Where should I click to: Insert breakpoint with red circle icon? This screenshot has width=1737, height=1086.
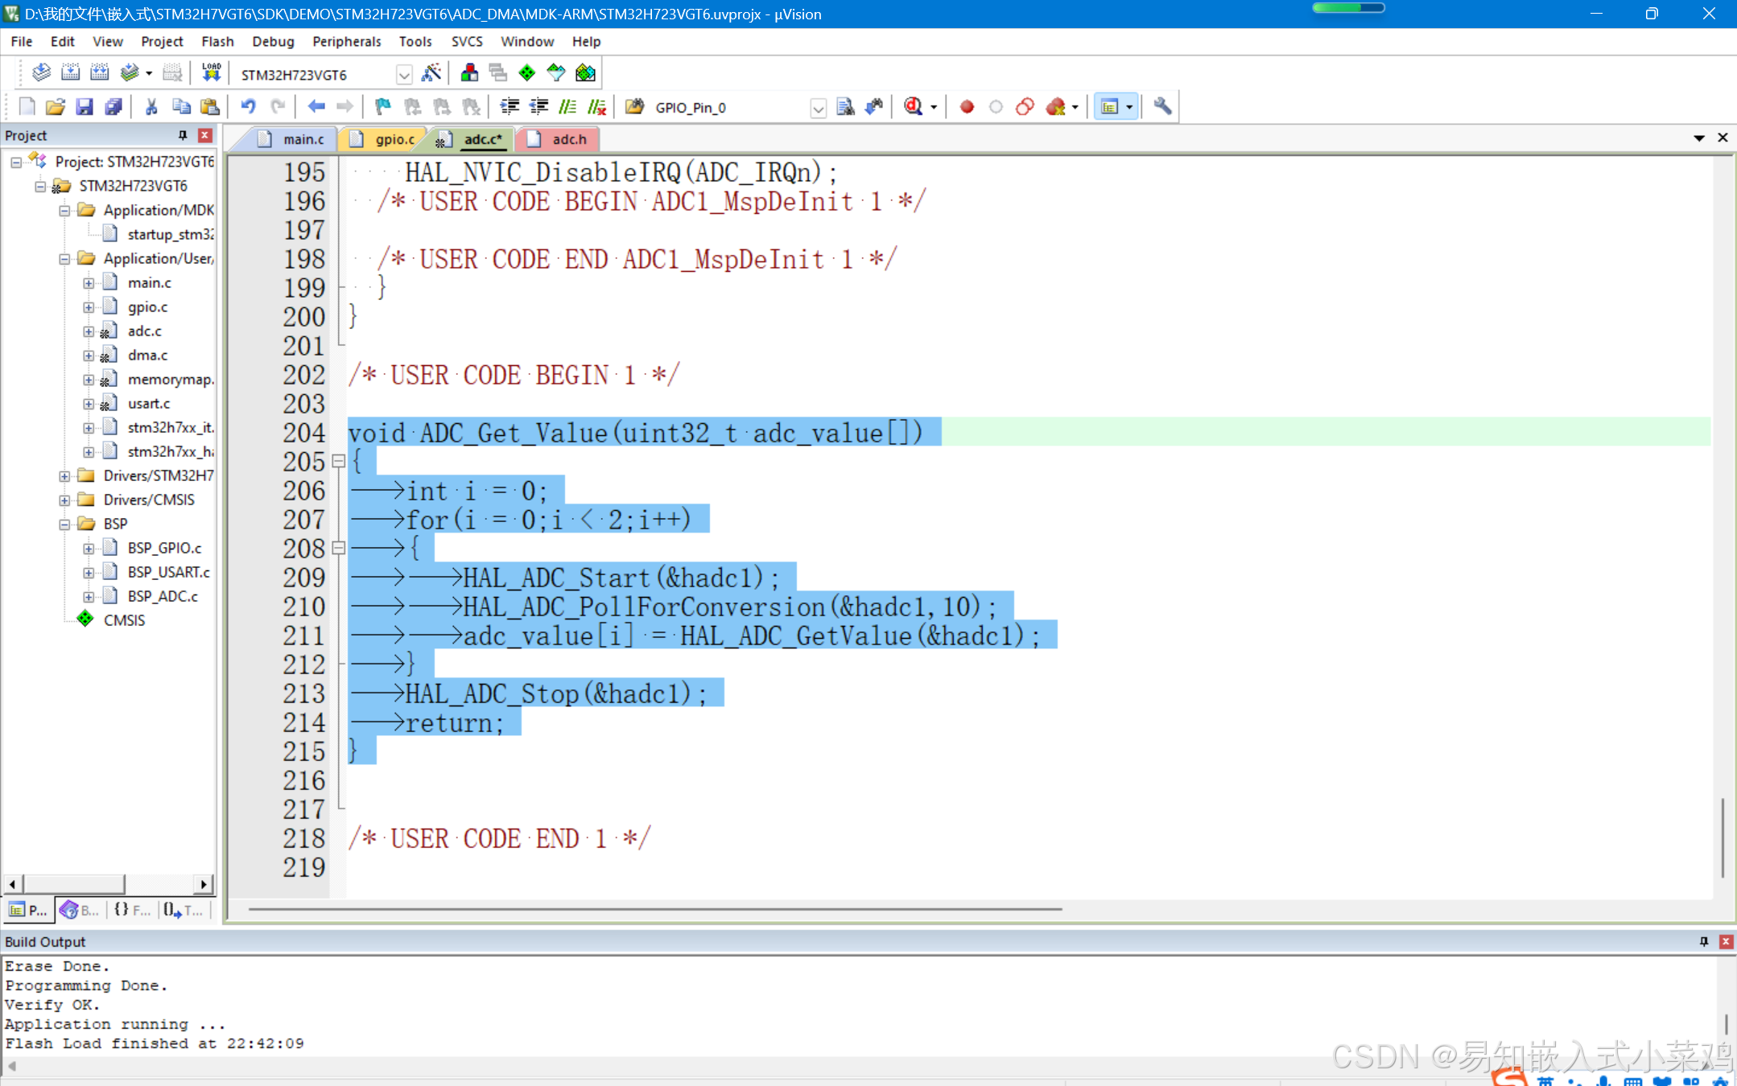pos(967,106)
